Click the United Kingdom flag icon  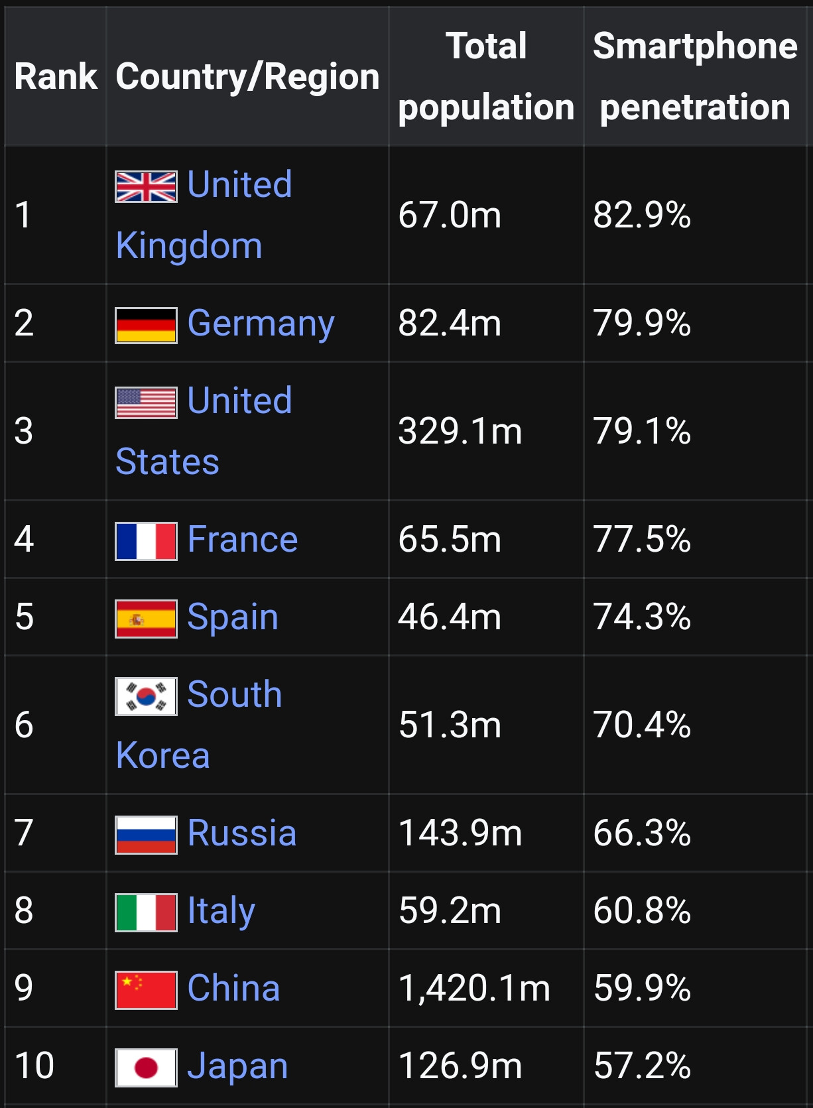point(146,186)
